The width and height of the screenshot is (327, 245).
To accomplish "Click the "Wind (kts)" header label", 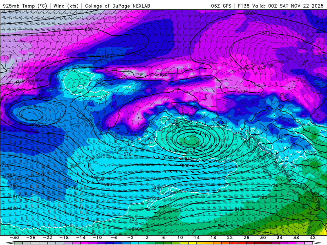I will 66,6.
